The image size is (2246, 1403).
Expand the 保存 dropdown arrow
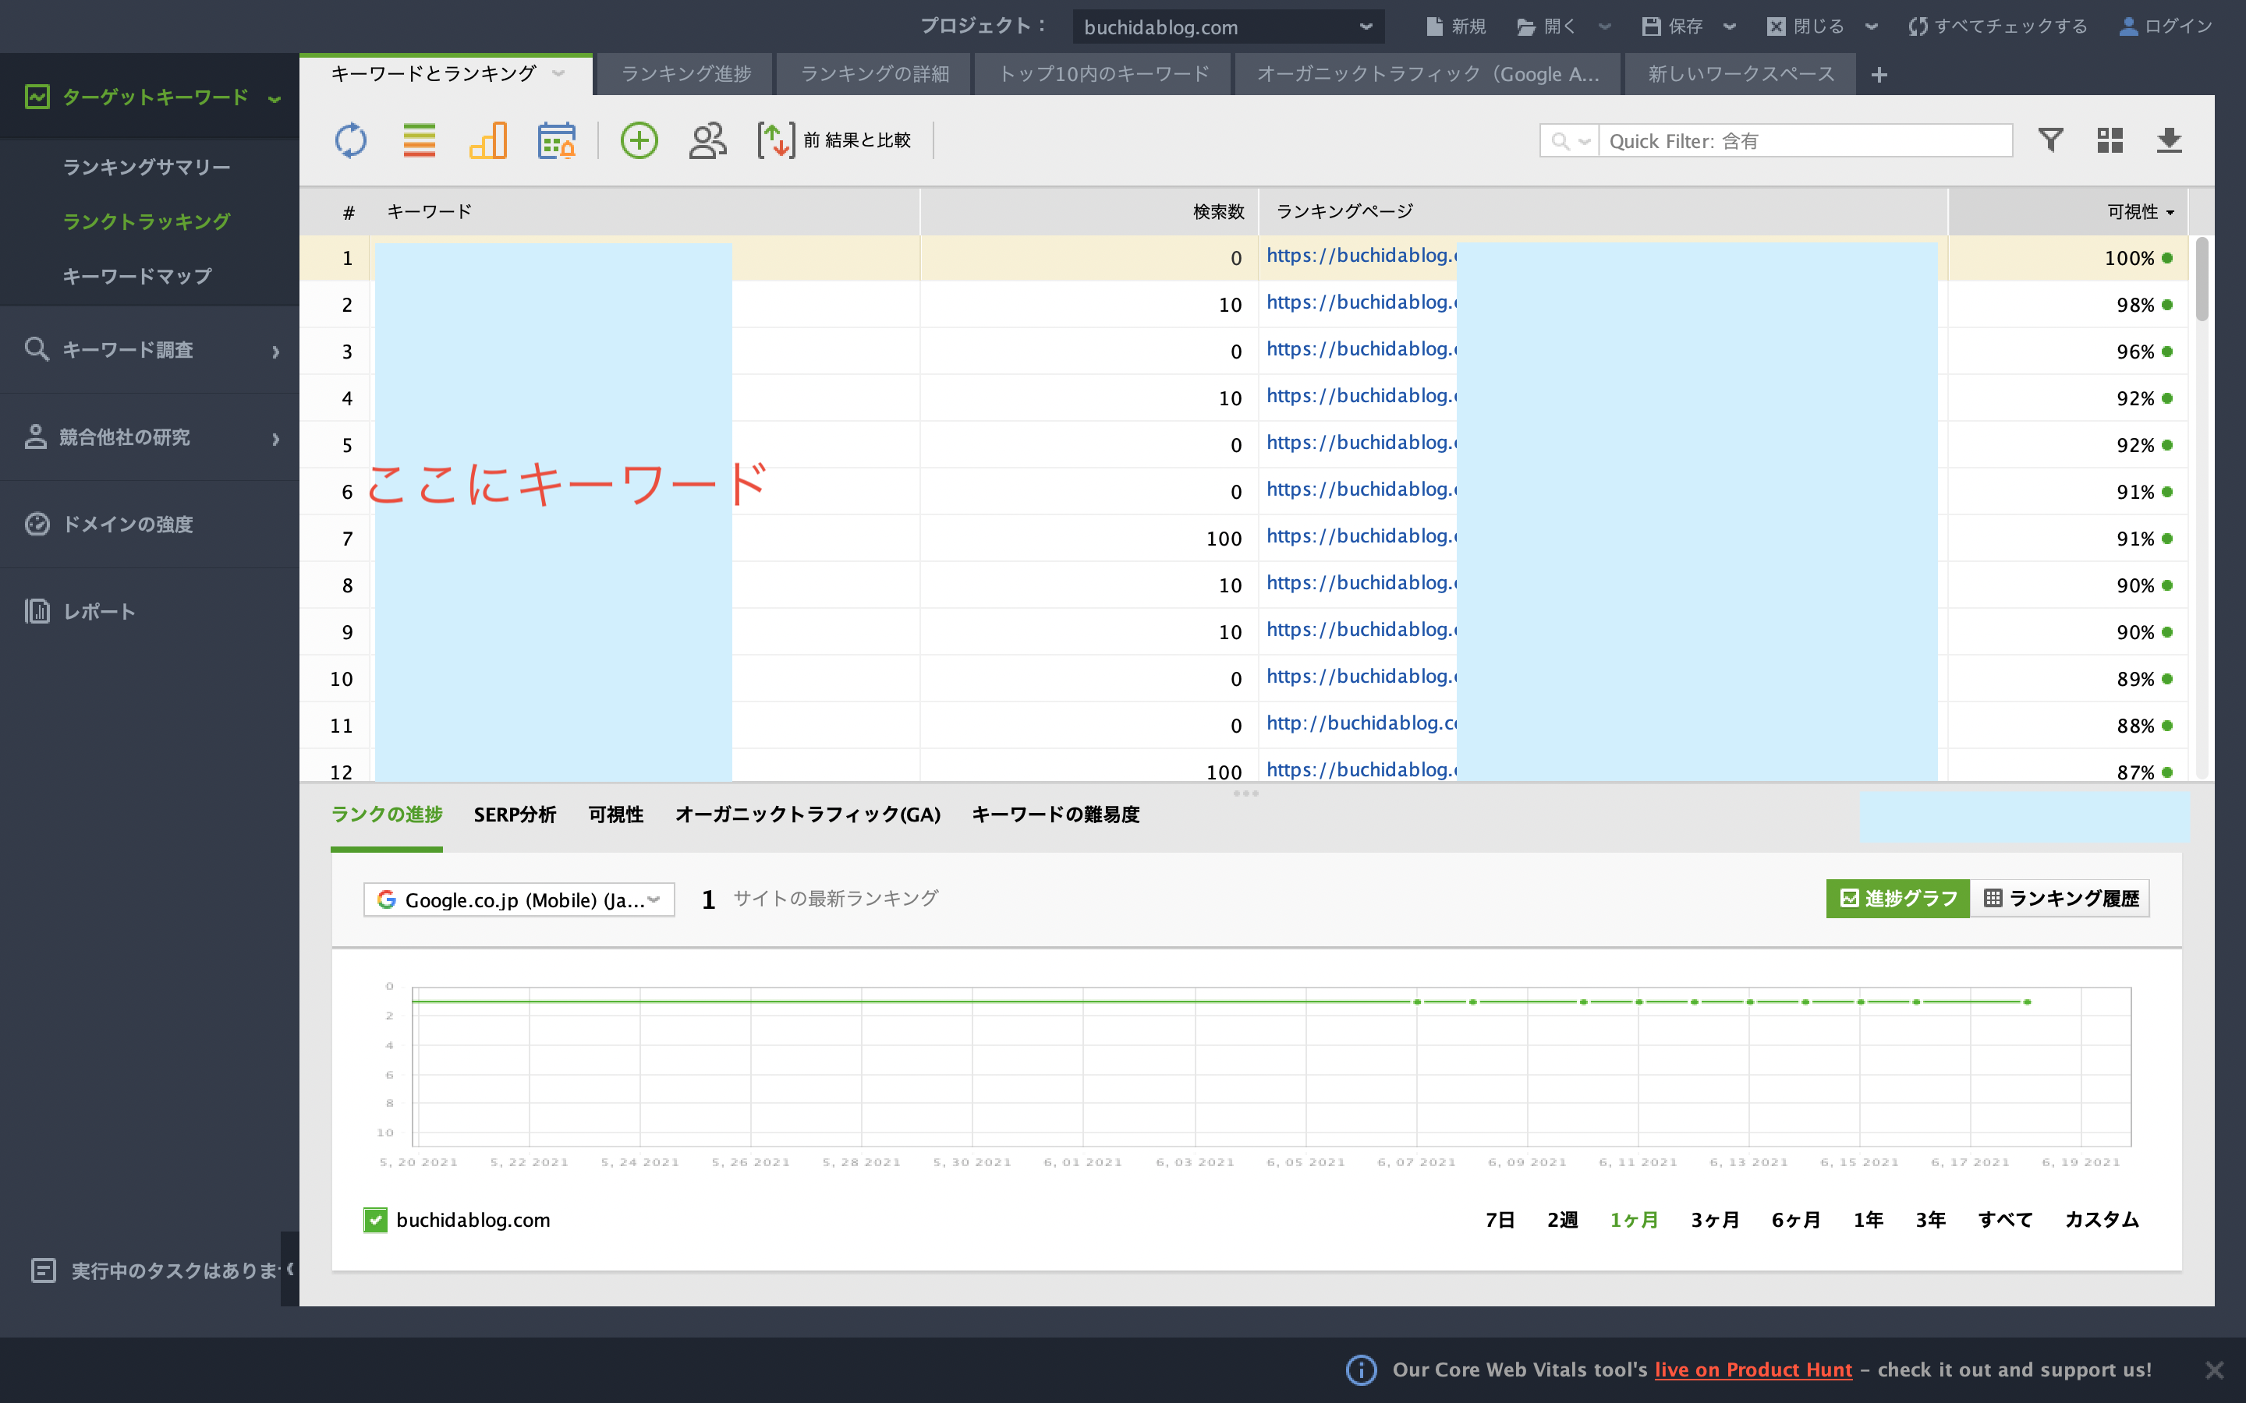click(x=1729, y=27)
